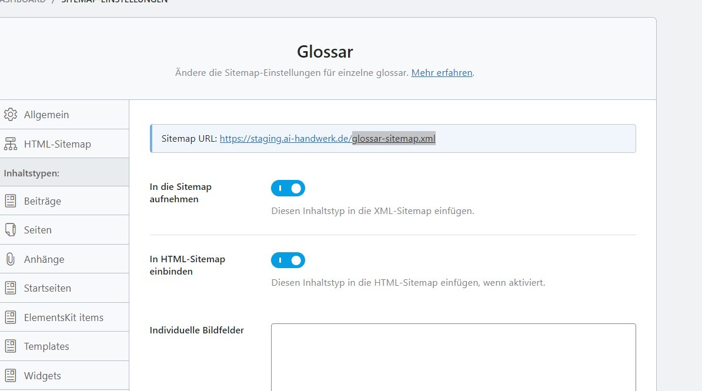Click the HTML-Sitemap tree icon

click(10, 144)
